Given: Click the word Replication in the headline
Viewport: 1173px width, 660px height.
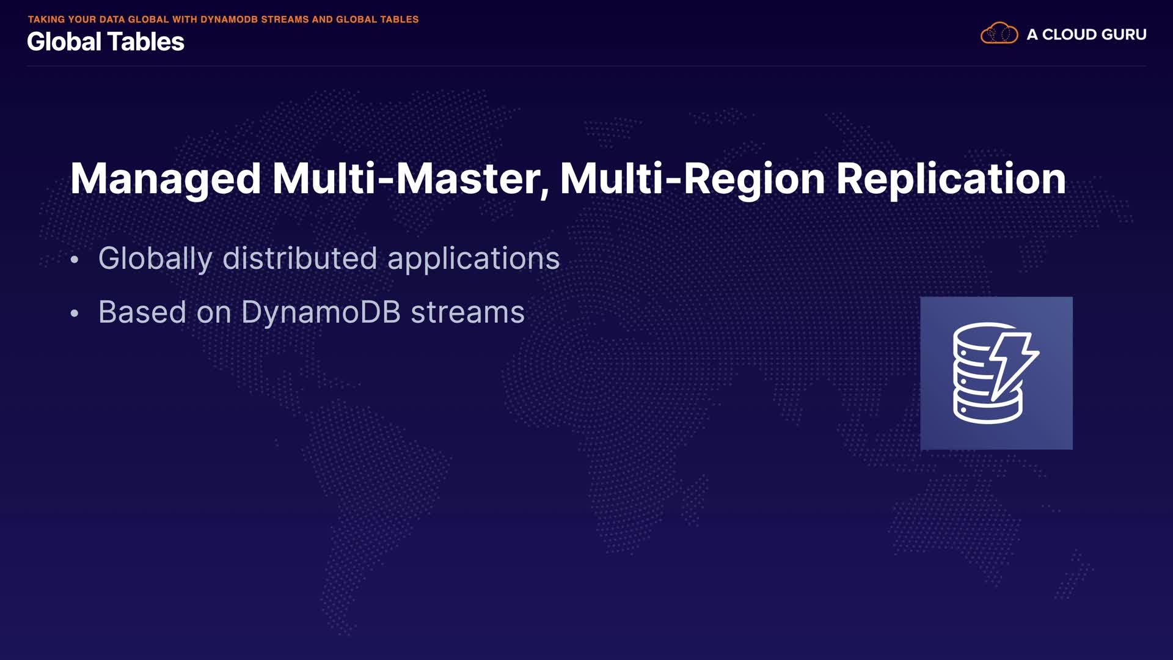Looking at the screenshot, I should [951, 178].
